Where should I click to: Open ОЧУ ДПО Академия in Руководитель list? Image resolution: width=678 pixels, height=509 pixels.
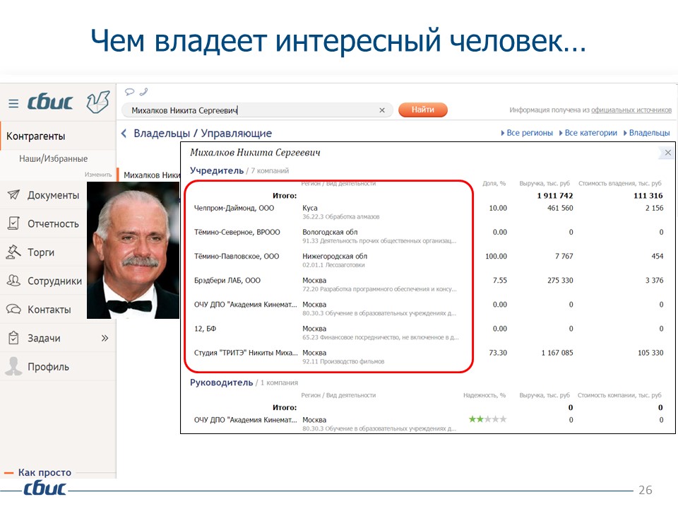tap(246, 420)
